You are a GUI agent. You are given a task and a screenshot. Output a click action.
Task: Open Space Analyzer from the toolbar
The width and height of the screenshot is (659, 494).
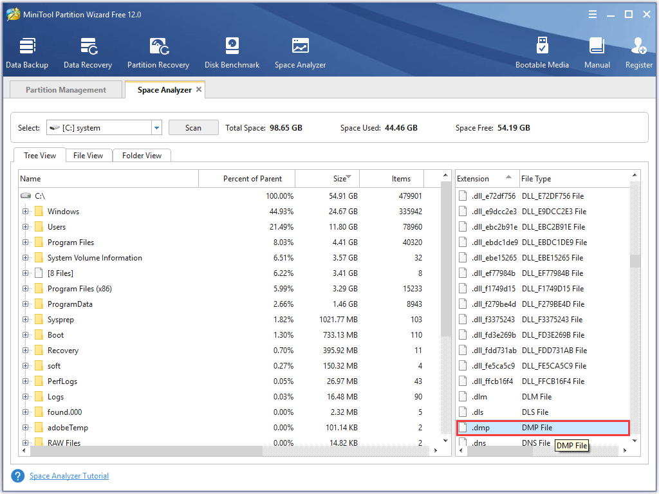[300, 53]
